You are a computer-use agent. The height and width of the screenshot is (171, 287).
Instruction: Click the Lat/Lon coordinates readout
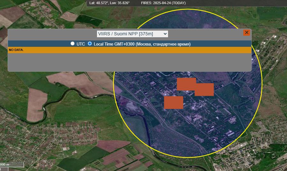click(x=109, y=3)
